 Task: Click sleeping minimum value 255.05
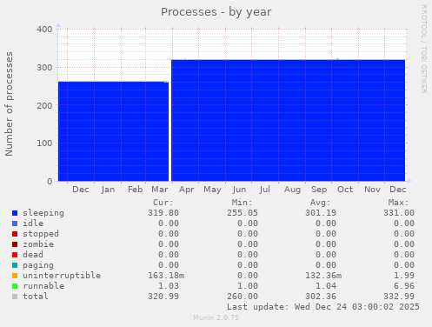243,213
